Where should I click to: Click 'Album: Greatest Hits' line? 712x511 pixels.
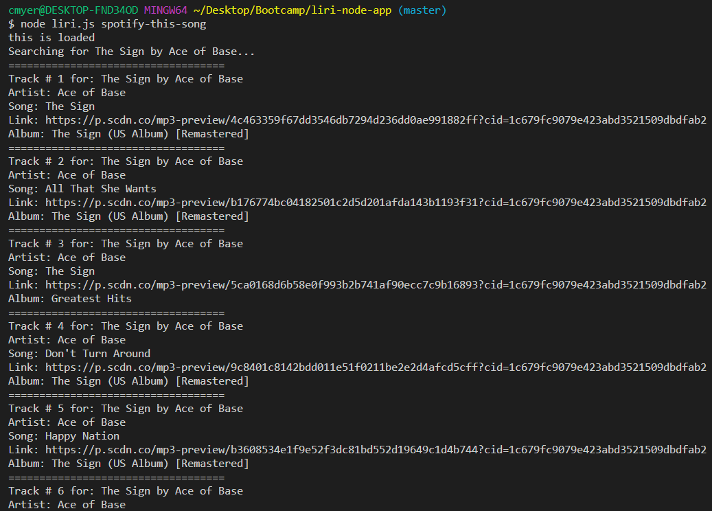(x=70, y=299)
